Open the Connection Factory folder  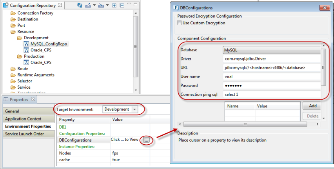coord(35,13)
